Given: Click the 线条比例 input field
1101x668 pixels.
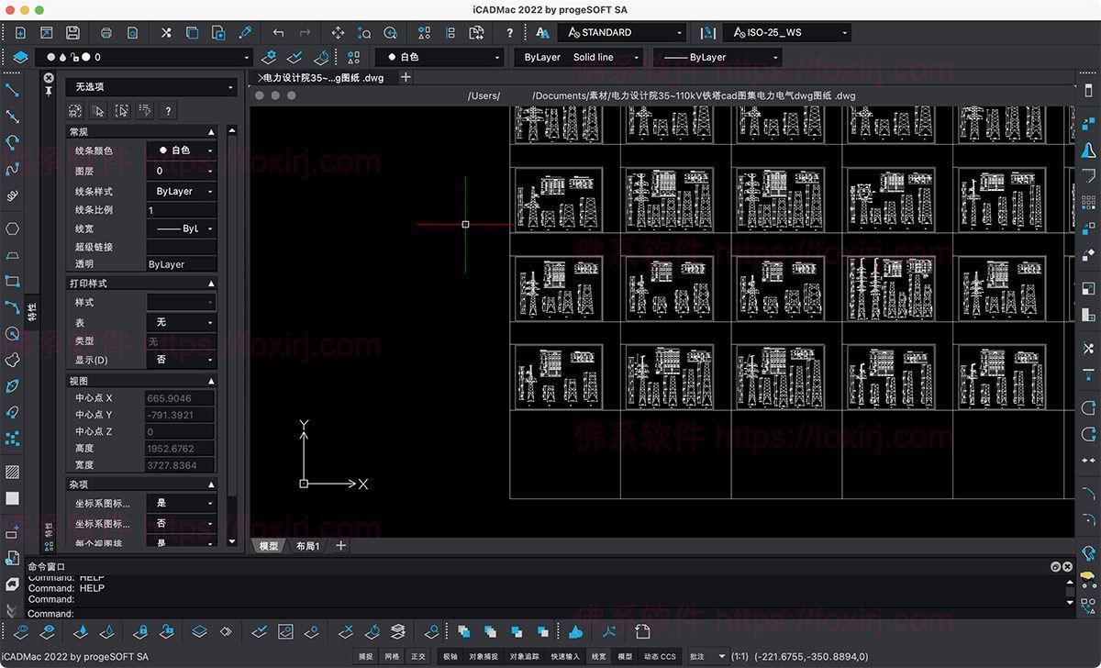Looking at the screenshot, I should coord(181,210).
